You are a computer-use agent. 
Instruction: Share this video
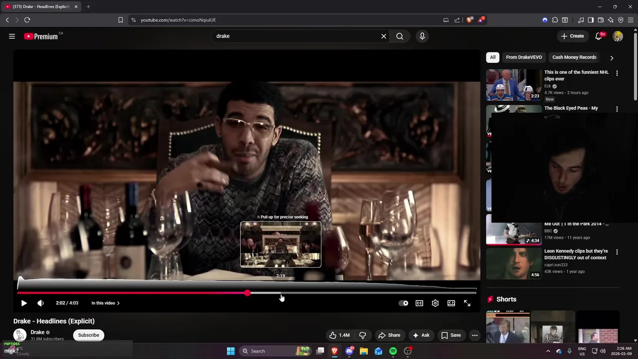389,335
